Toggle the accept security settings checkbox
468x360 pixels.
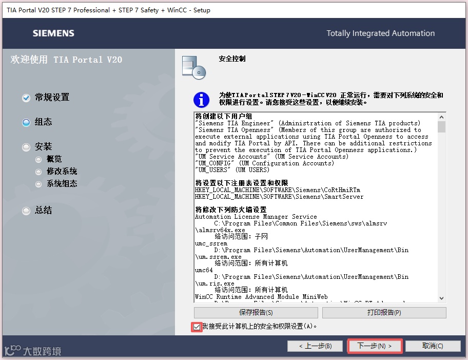(x=197, y=327)
